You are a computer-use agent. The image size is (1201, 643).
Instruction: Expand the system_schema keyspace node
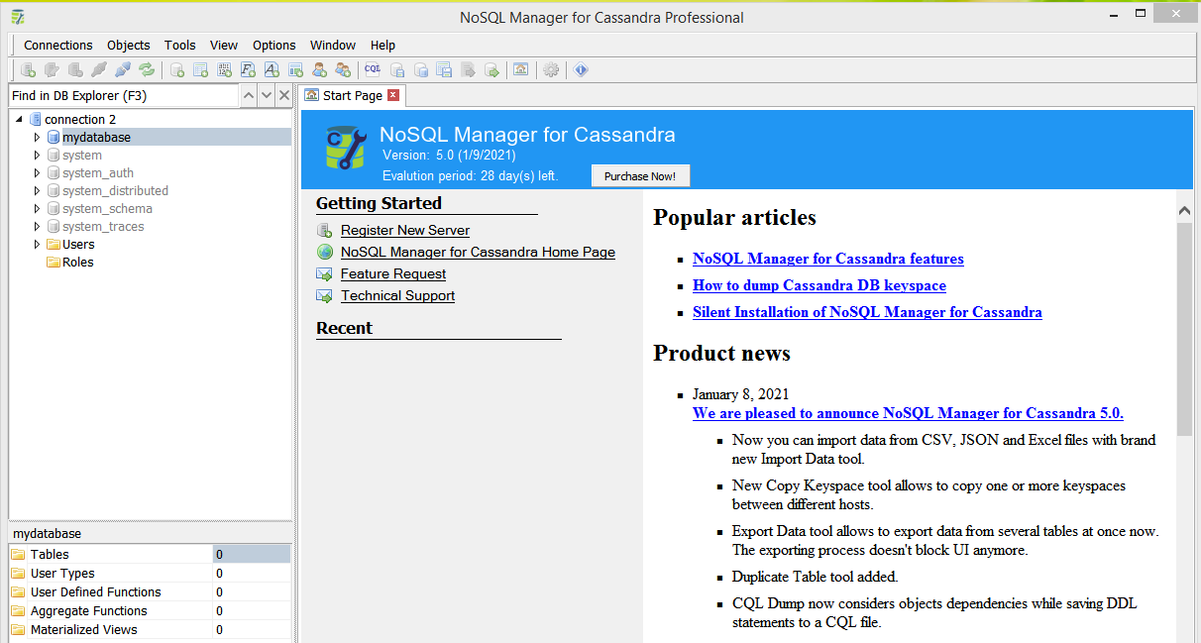pyautogui.click(x=38, y=208)
